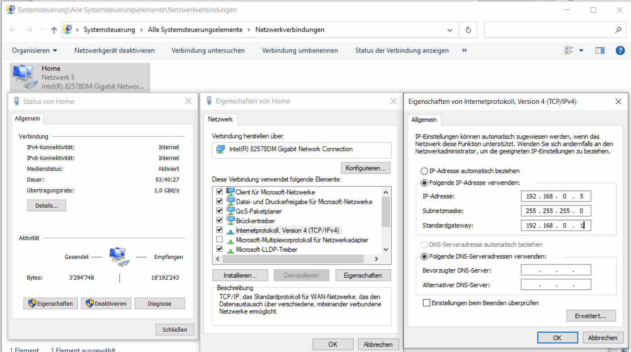Open the Organisieren dropdown menu
Viewport: 631px width, 352px height.
[x=34, y=50]
